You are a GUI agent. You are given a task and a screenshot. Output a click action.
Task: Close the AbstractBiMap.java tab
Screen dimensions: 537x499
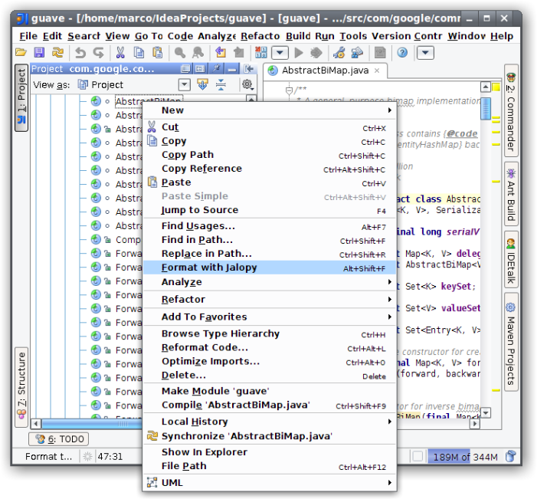pyautogui.click(x=377, y=71)
